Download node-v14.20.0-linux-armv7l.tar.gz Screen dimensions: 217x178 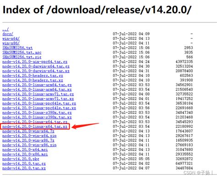(38, 94)
